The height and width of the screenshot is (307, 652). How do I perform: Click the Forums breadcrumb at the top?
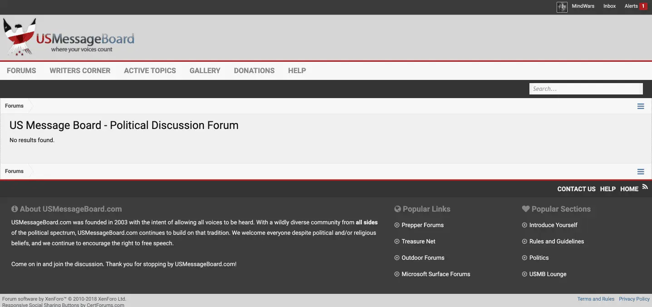coord(14,106)
